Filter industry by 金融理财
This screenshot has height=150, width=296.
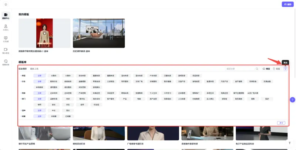click(82, 81)
